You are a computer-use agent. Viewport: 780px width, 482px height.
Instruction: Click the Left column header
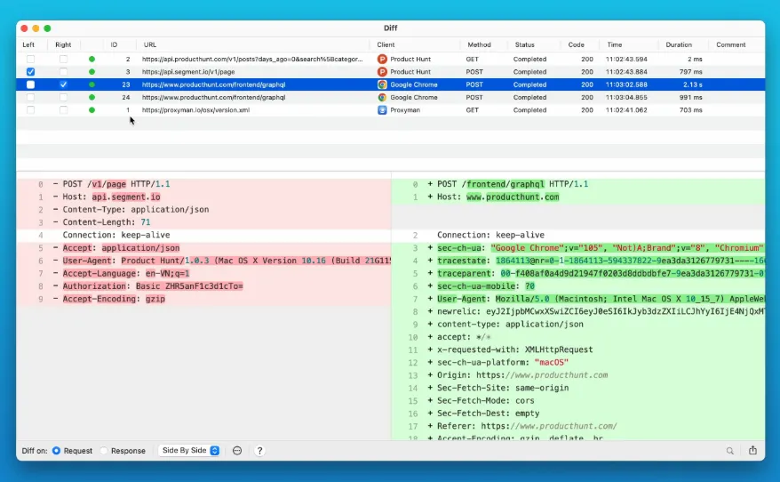[28, 44]
